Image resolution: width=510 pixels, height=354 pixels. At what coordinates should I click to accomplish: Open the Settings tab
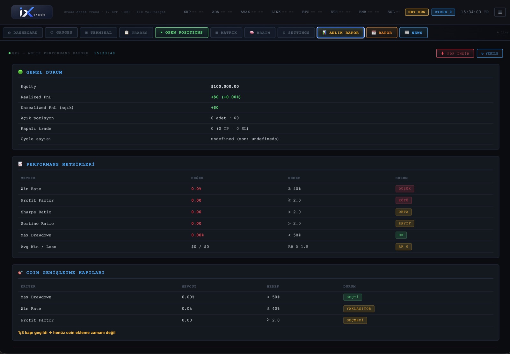(296, 32)
